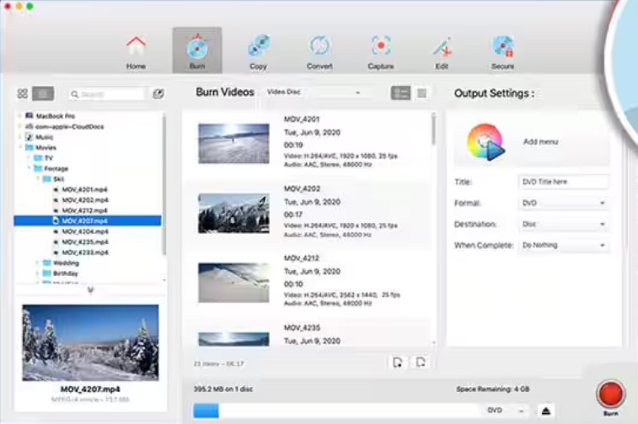
Task: Switch to the Capture tool
Action: (x=380, y=50)
